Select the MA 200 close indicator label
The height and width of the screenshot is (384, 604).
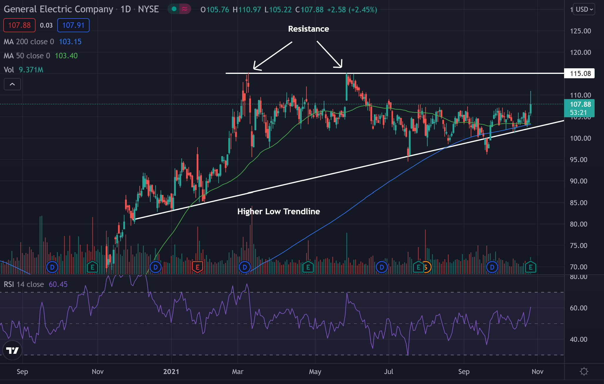click(29, 42)
